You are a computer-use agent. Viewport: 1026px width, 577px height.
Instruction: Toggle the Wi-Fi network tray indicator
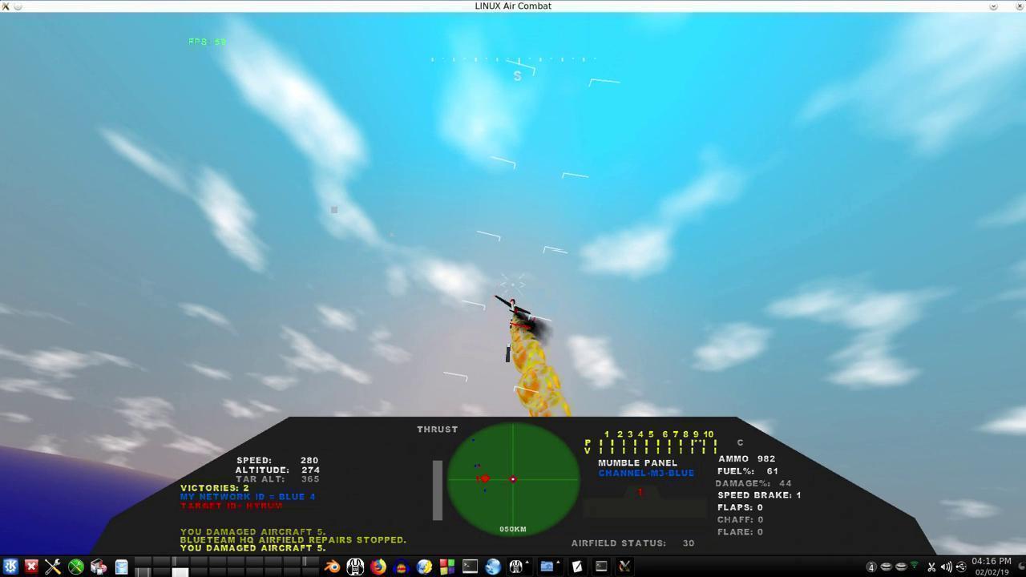(x=914, y=566)
